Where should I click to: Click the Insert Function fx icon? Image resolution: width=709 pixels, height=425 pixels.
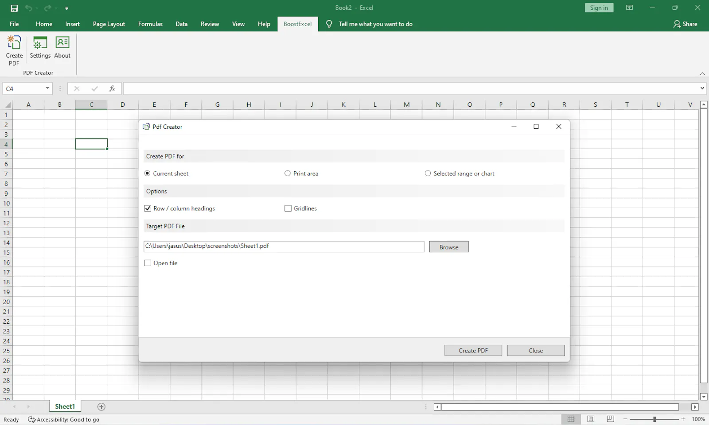pyautogui.click(x=112, y=89)
